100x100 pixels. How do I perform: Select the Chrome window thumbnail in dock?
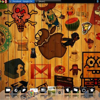pos(34,90)
